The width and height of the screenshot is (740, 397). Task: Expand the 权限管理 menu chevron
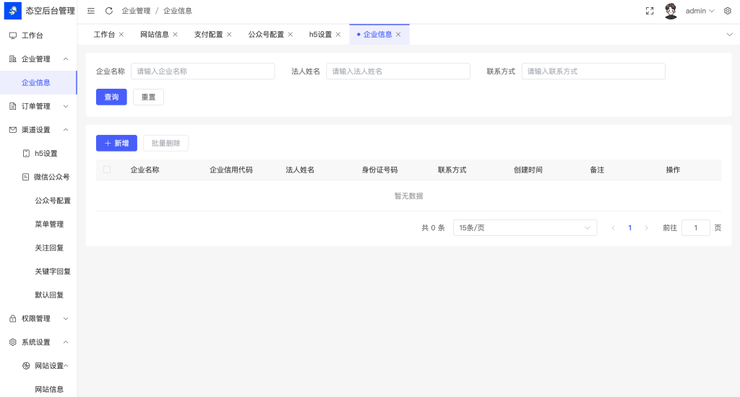point(66,318)
